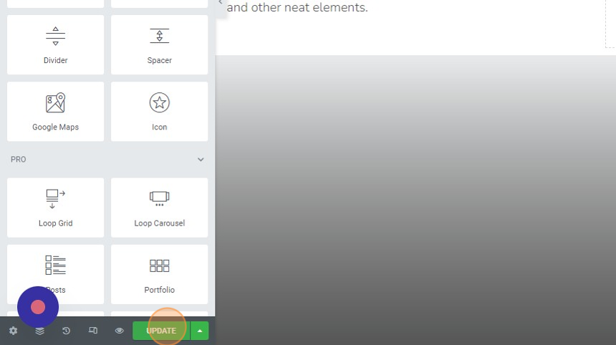616x345 pixels.
Task: Click the green UPDATE button
Action: (161, 331)
